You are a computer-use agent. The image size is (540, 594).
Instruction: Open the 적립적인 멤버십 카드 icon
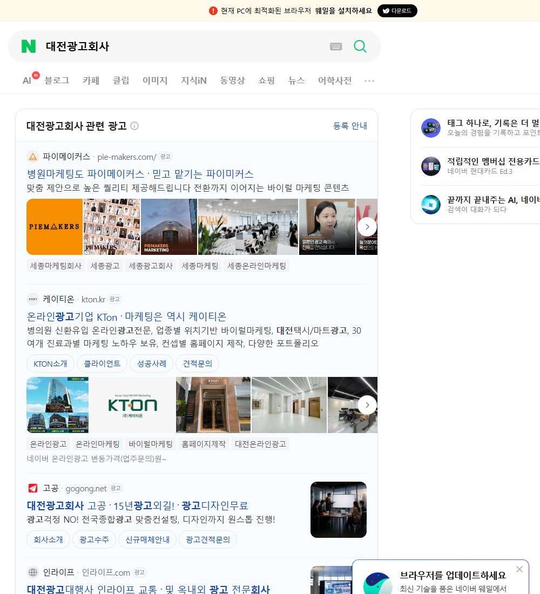coord(431,166)
